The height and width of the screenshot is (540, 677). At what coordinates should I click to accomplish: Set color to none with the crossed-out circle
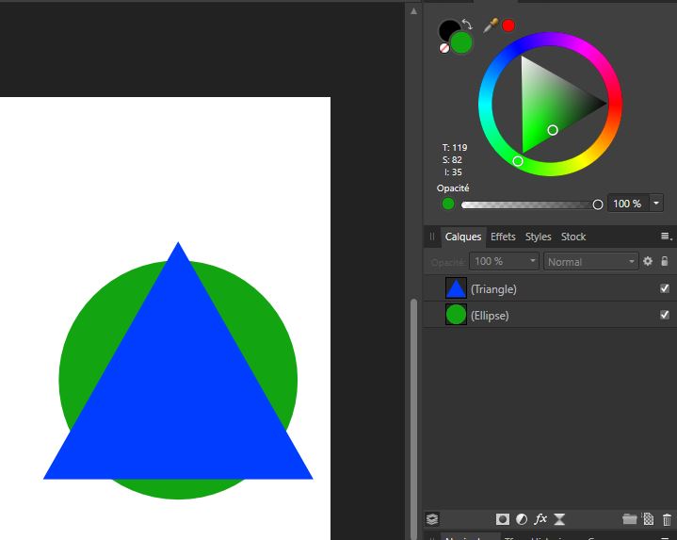point(444,48)
